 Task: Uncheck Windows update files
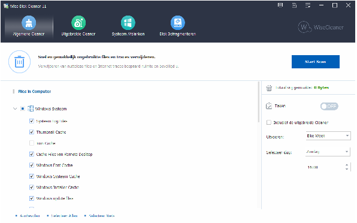[x=32, y=198]
